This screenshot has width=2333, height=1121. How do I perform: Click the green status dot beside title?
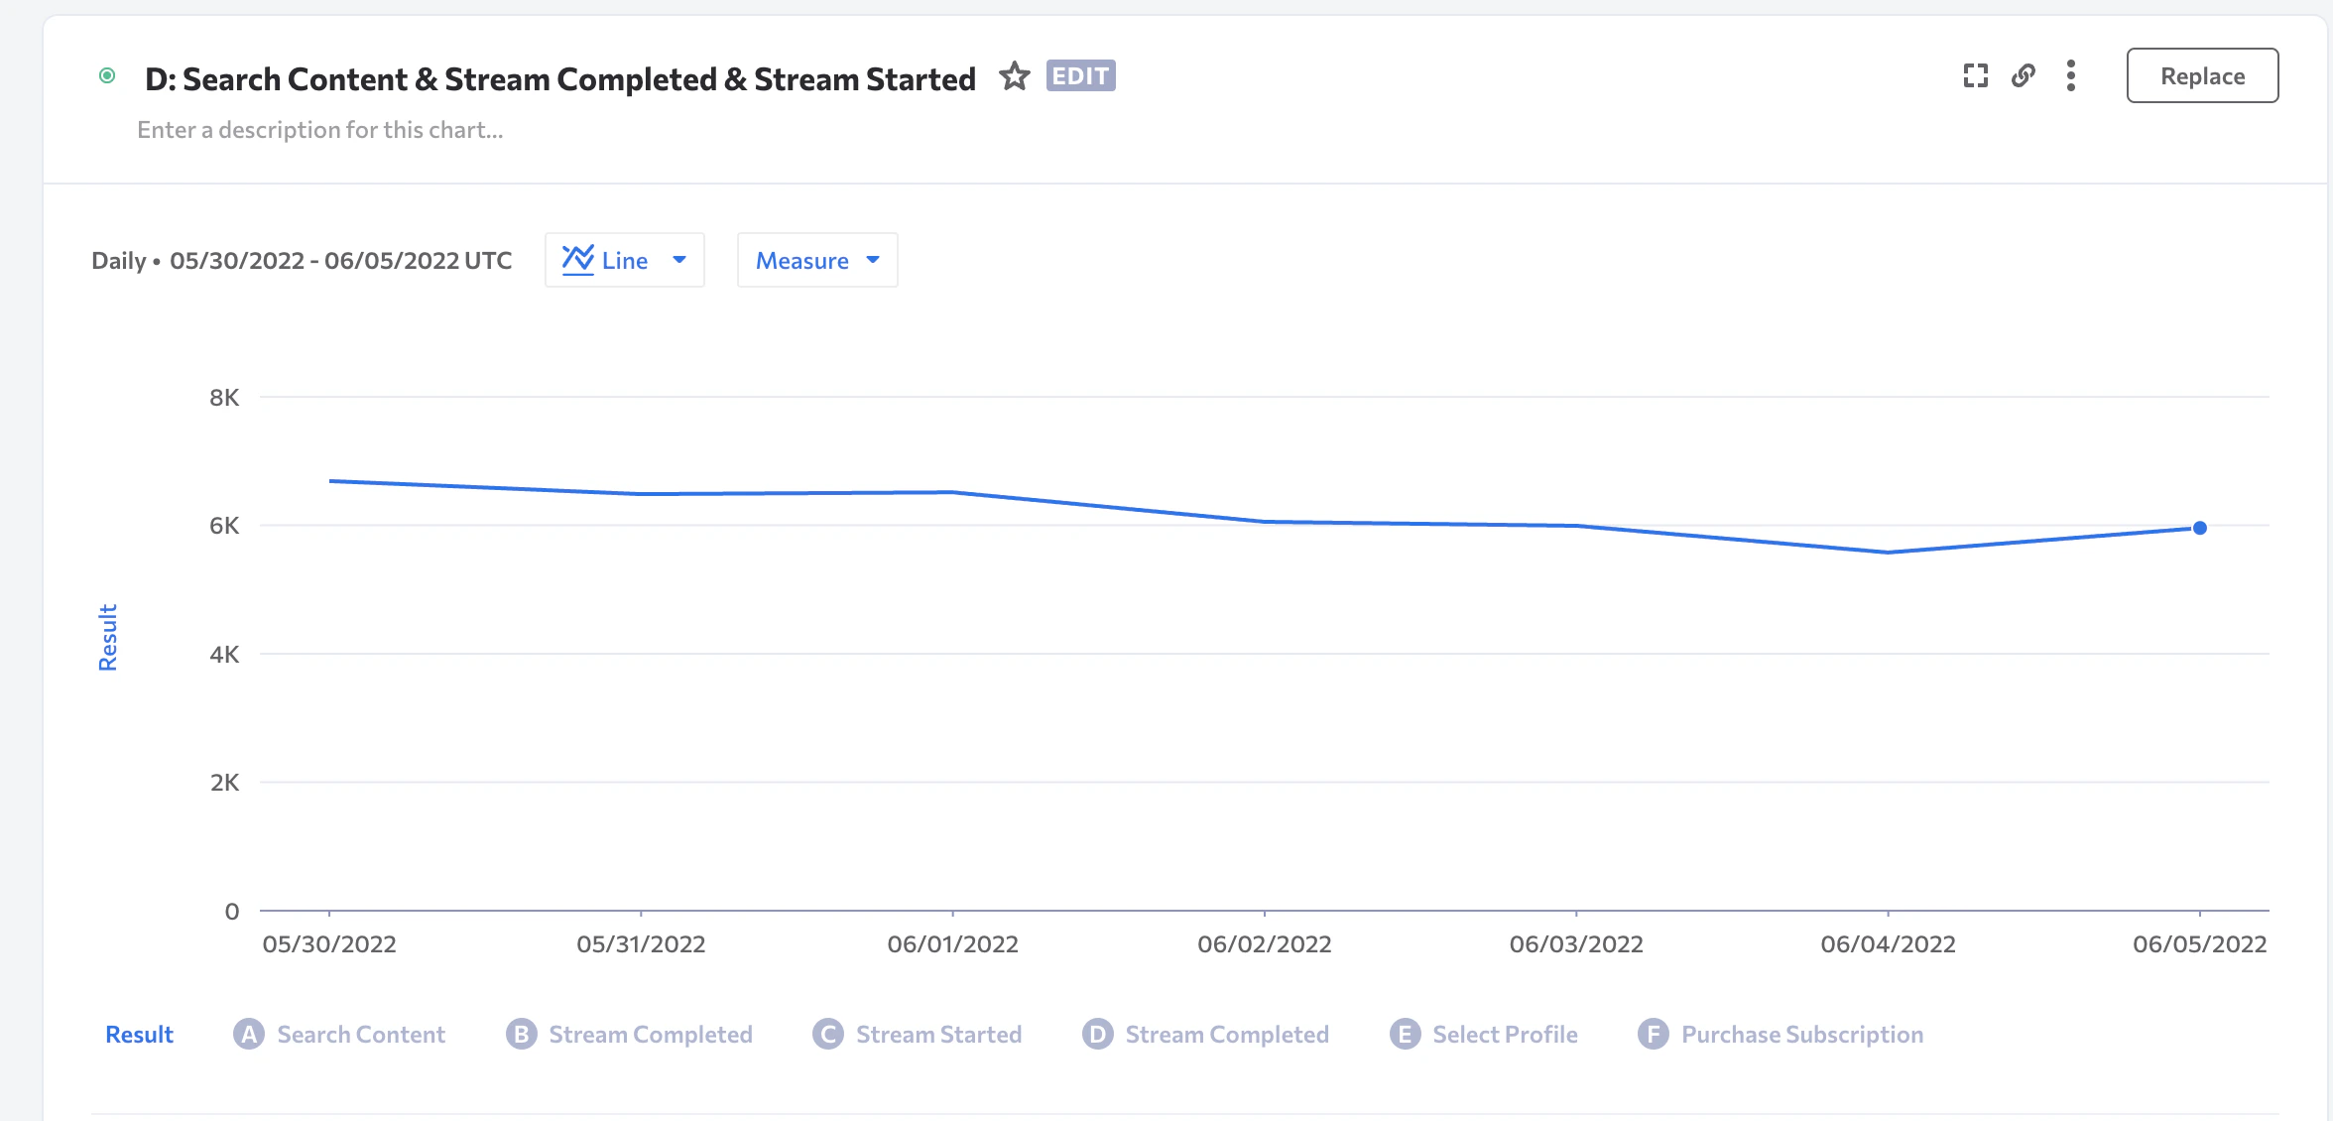point(107,76)
